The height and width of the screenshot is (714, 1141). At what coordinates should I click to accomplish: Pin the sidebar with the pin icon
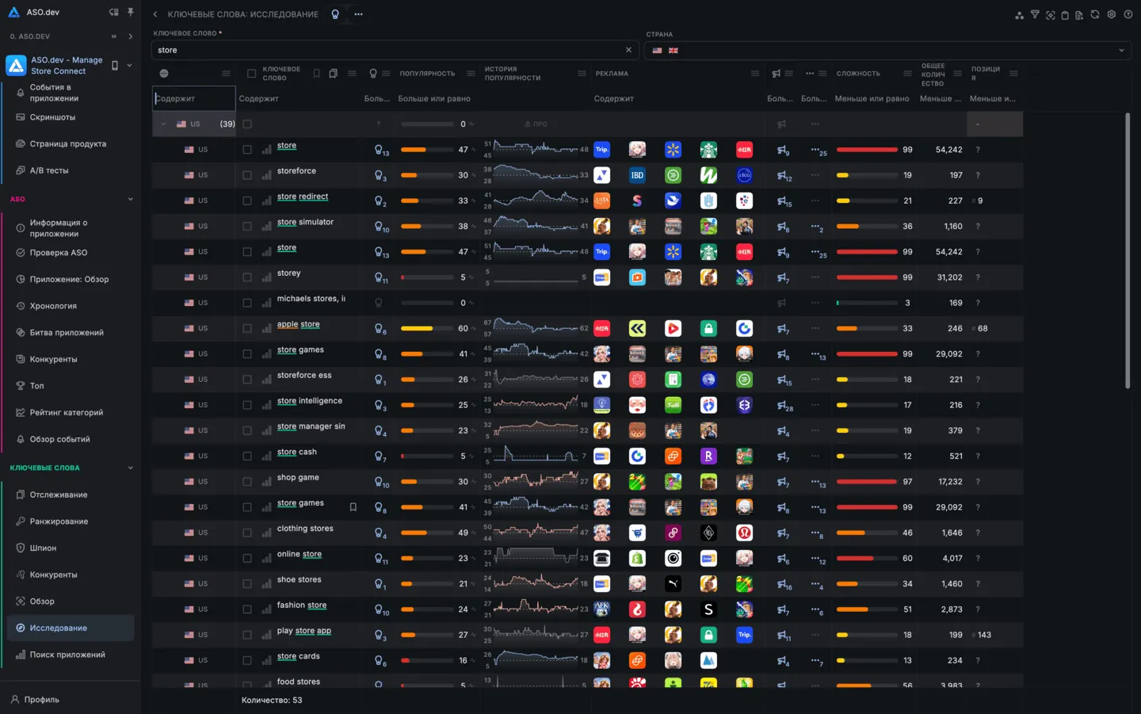(131, 13)
